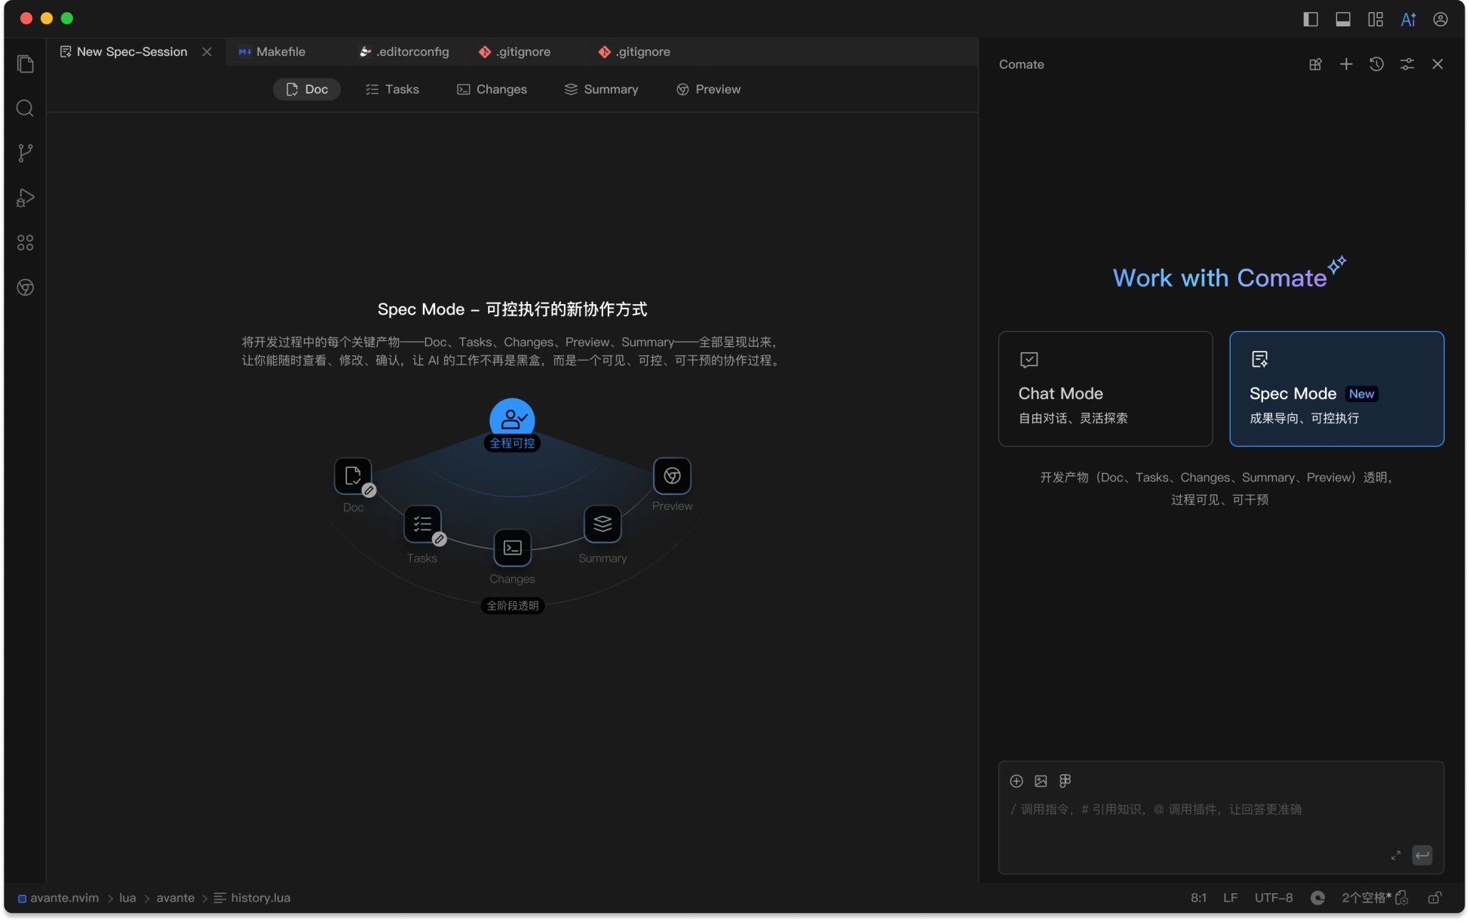
Task: Select the Summary view tab
Action: (x=601, y=89)
